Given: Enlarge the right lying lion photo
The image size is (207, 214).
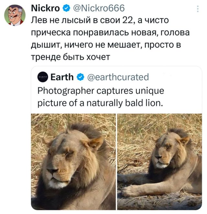Looking at the screenshot, I should [159, 161].
